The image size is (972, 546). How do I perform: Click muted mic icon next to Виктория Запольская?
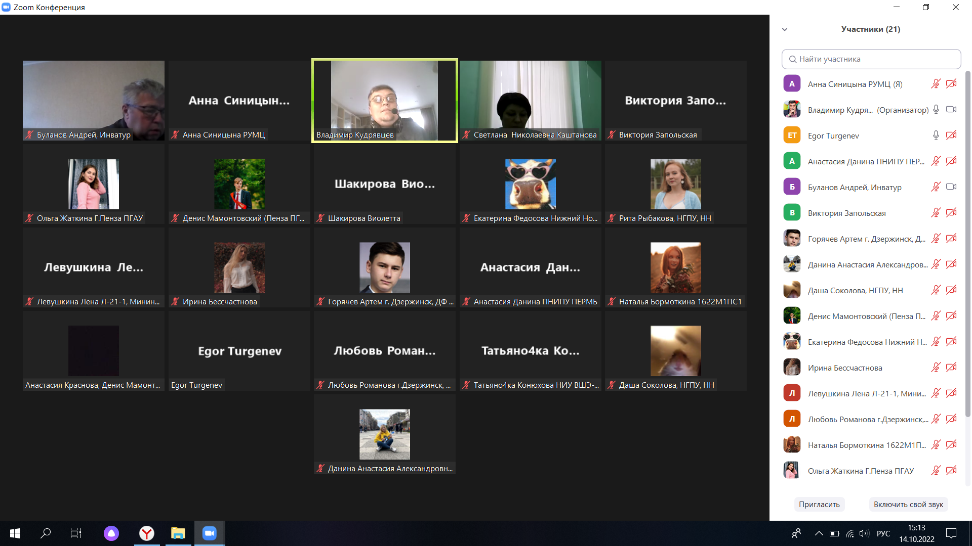[x=936, y=212]
